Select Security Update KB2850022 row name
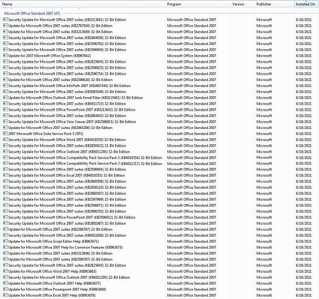This screenshot has width=319, height=299. tap(67, 145)
